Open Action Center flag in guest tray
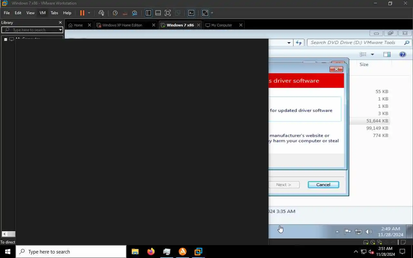413x258 pixels. coord(348,232)
